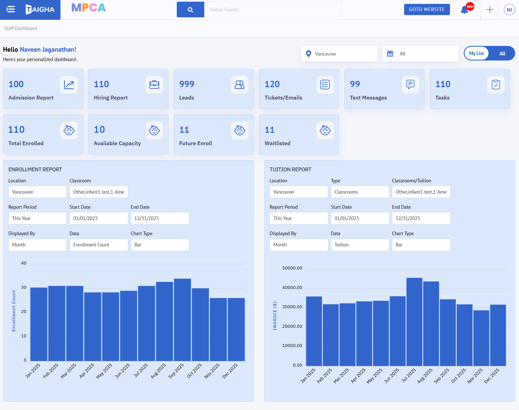Switch toggle to All

point(502,53)
